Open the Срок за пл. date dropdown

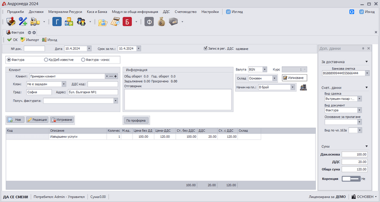(x=139, y=48)
